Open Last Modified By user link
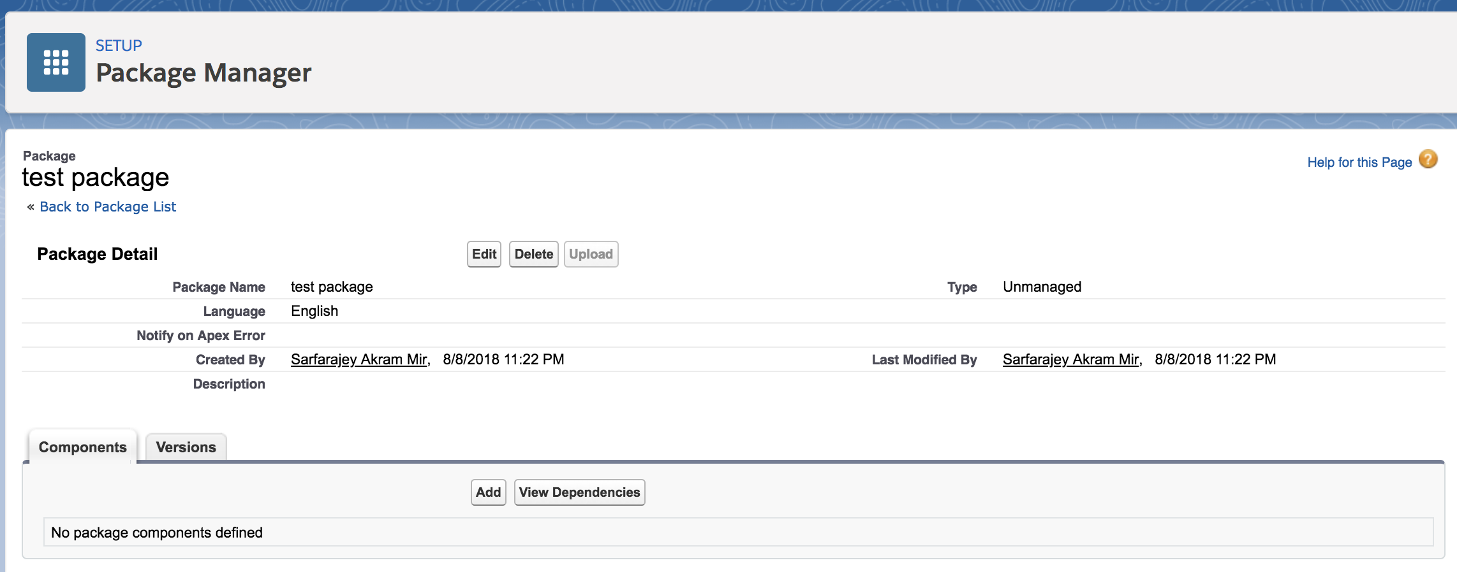 pos(1070,359)
